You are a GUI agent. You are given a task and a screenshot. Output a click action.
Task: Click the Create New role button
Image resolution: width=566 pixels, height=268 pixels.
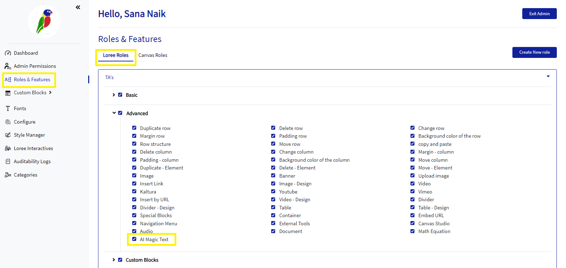pyautogui.click(x=535, y=52)
